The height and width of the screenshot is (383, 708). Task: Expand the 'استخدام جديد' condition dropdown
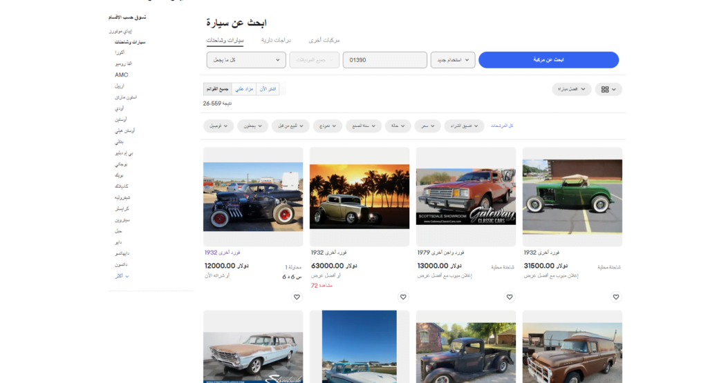(x=453, y=60)
